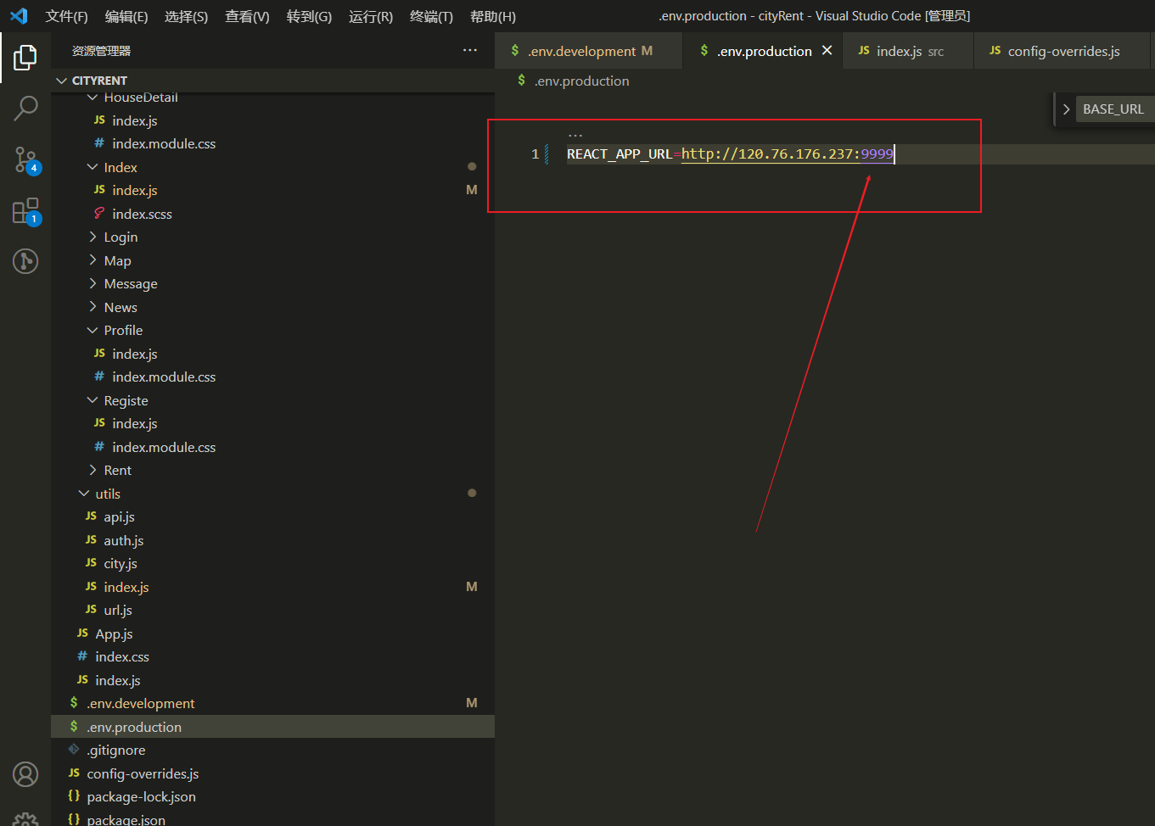1155x826 pixels.
Task: Open city.js in utils
Action: (272, 564)
